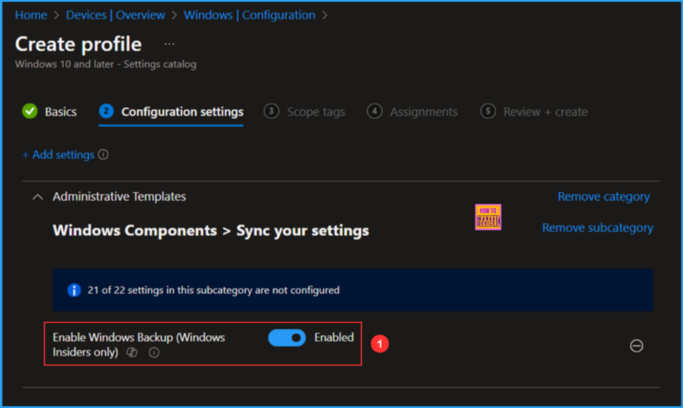Screen dimensions: 683x408
Task: Remove the Enable Windows Backup setting with minus icon
Action: point(636,346)
